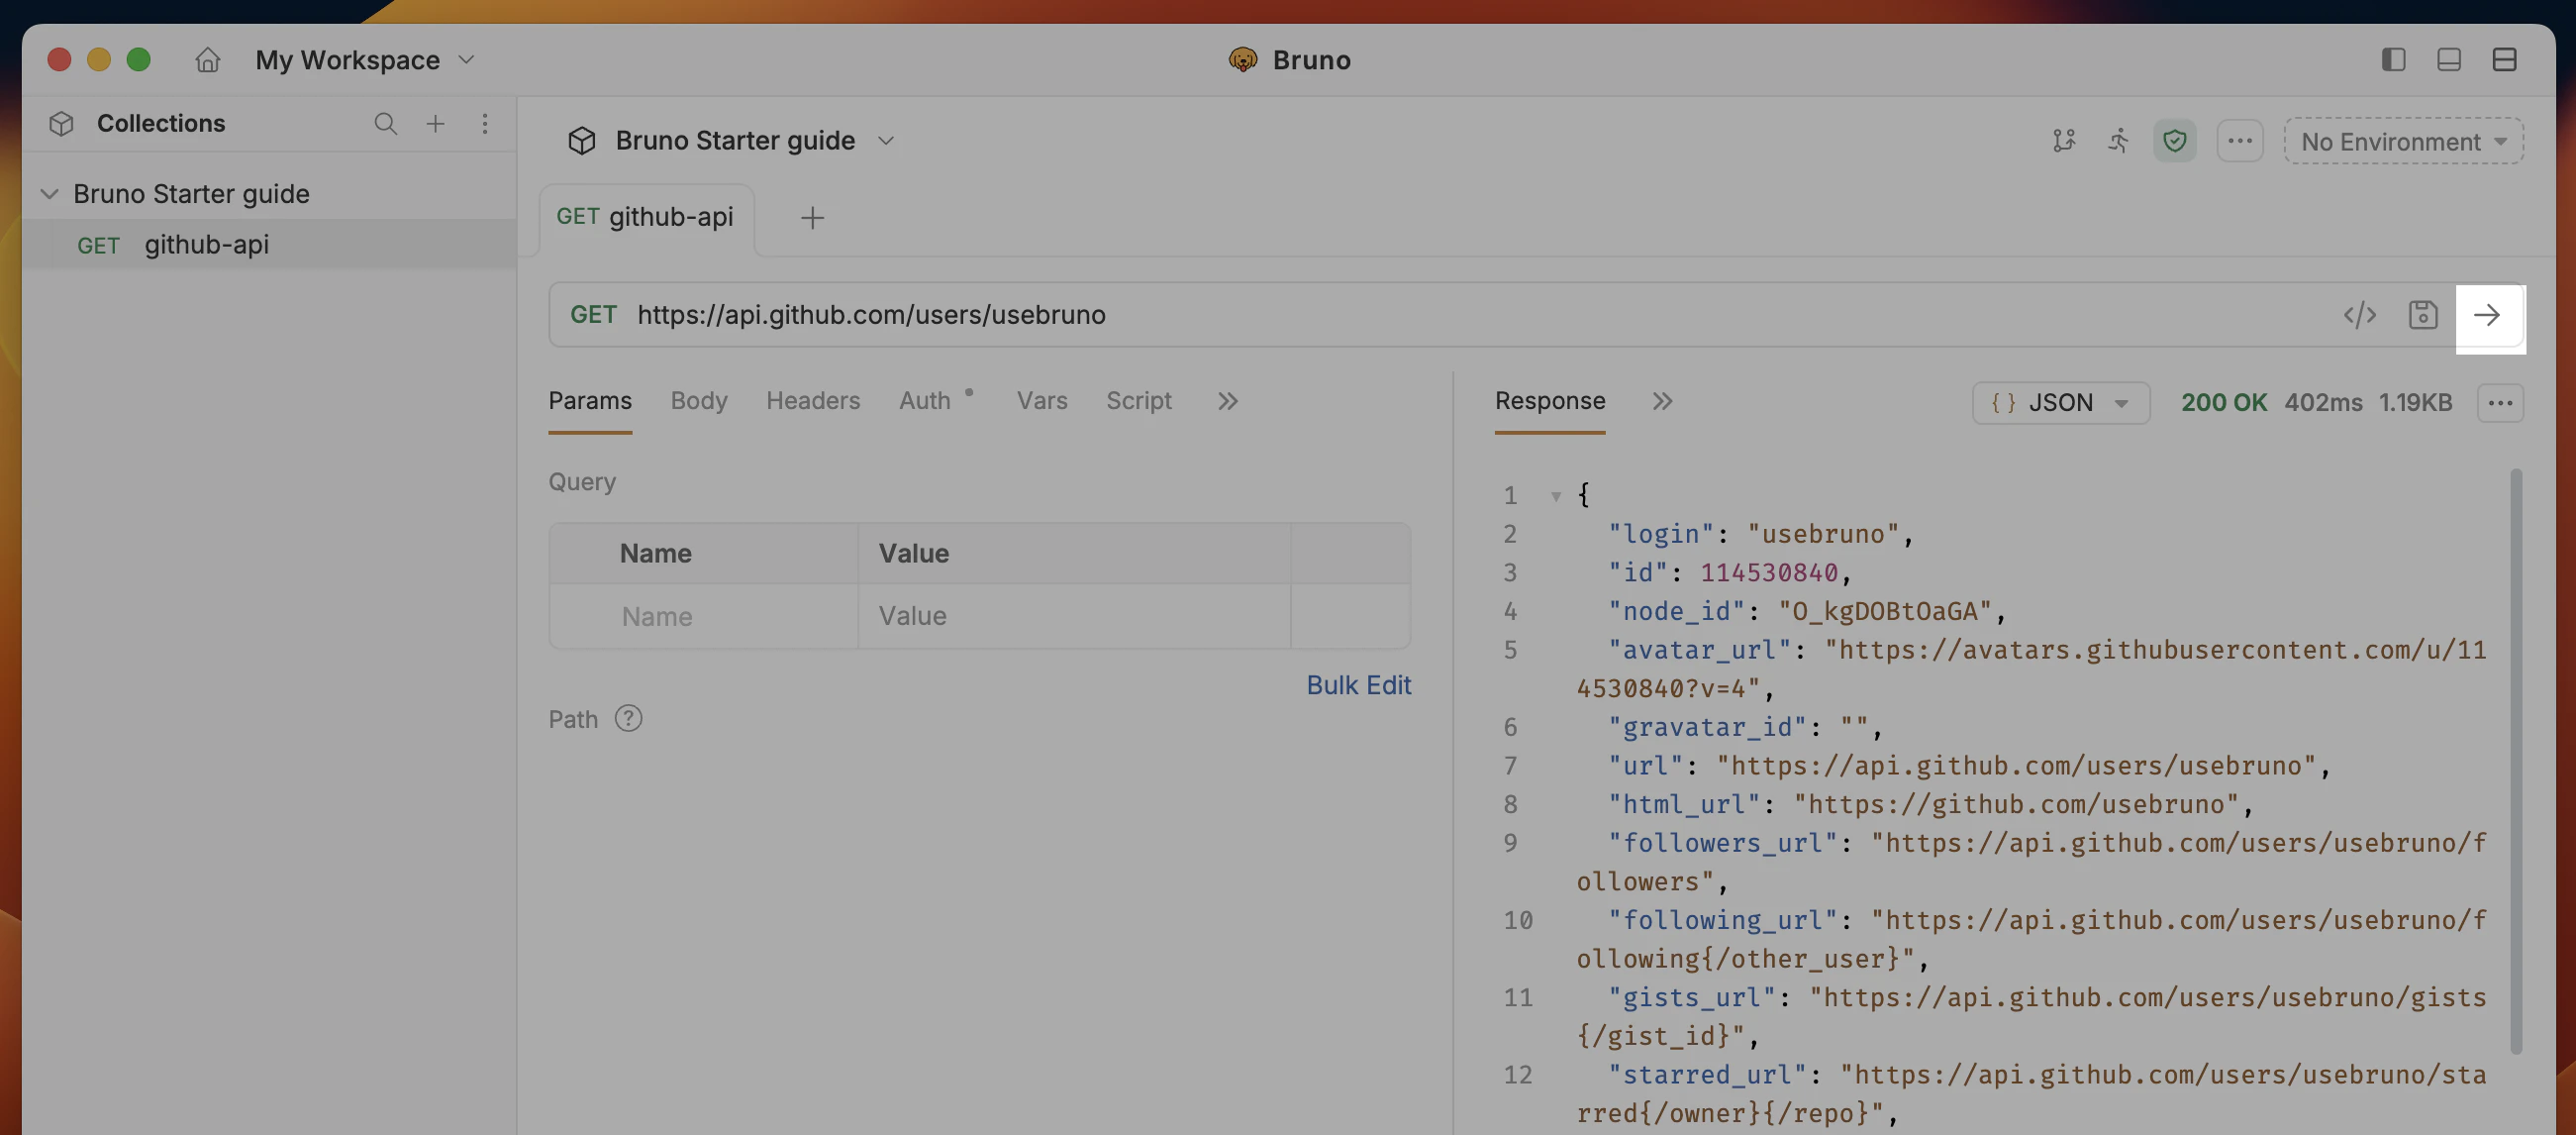Viewport: 2576px width, 1135px height.
Task: Search collections with the magnifier icon
Action: 385,124
